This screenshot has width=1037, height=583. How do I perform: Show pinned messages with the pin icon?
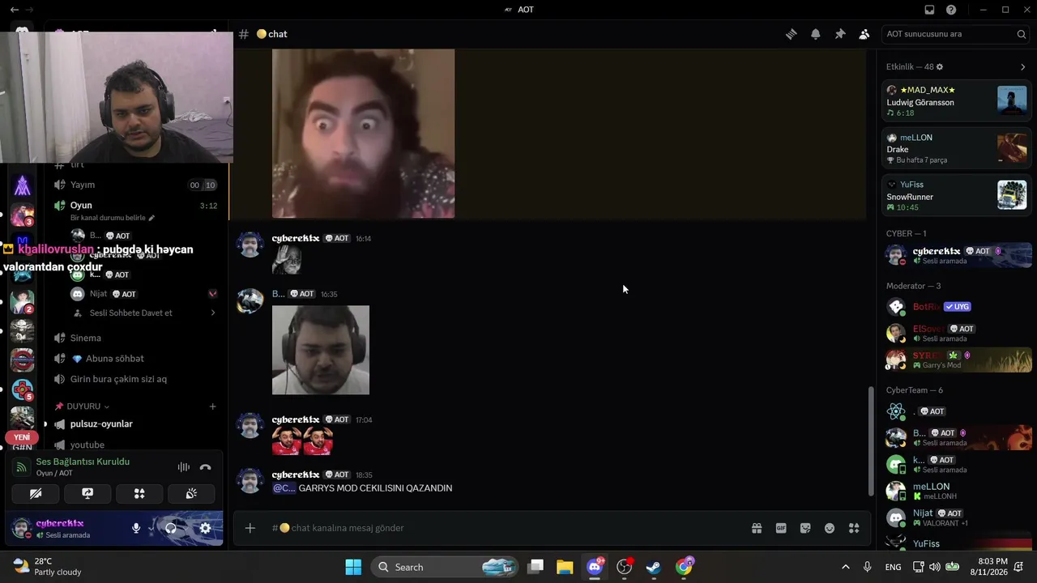click(840, 34)
